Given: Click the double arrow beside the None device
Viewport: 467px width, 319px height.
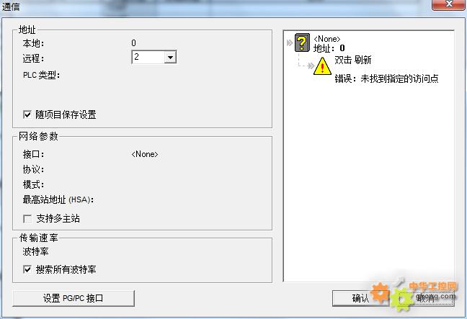Looking at the screenshot, I should pos(290,43).
